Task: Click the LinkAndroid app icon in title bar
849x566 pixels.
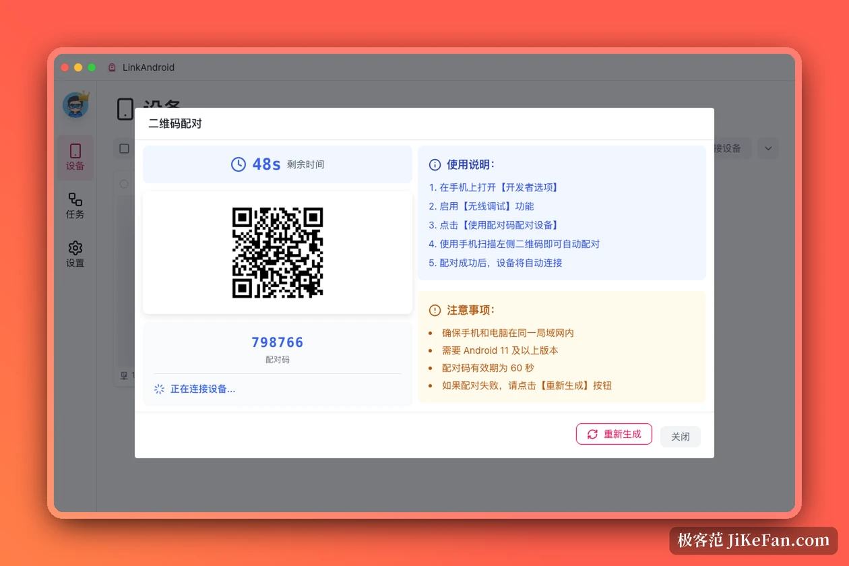Action: pyautogui.click(x=112, y=67)
